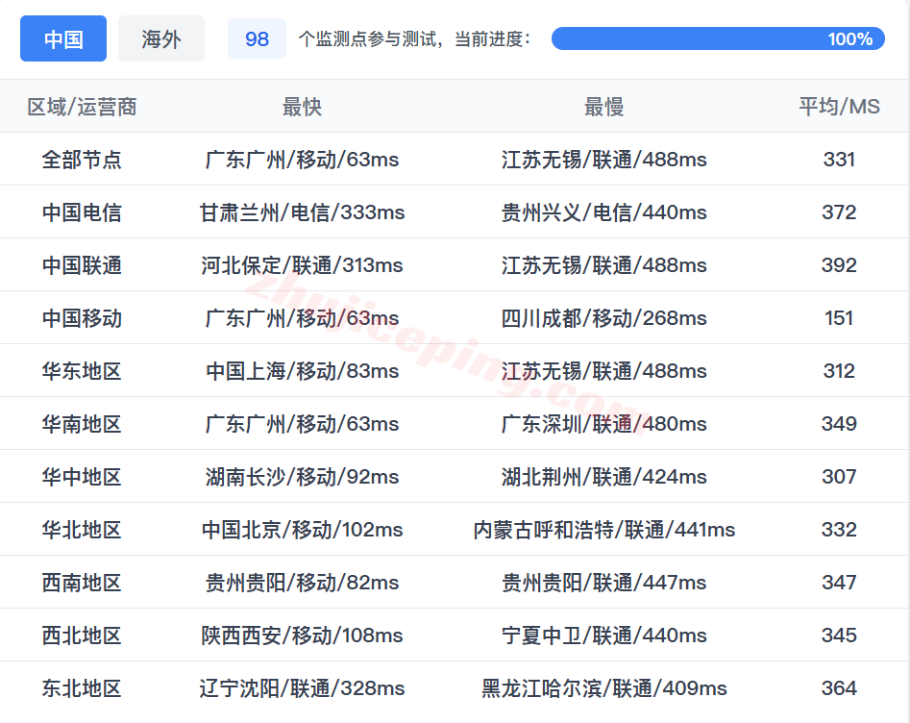Click 黑龙江哈尔滨/联通/409ms cell
The height and width of the screenshot is (723, 910).
603,687
